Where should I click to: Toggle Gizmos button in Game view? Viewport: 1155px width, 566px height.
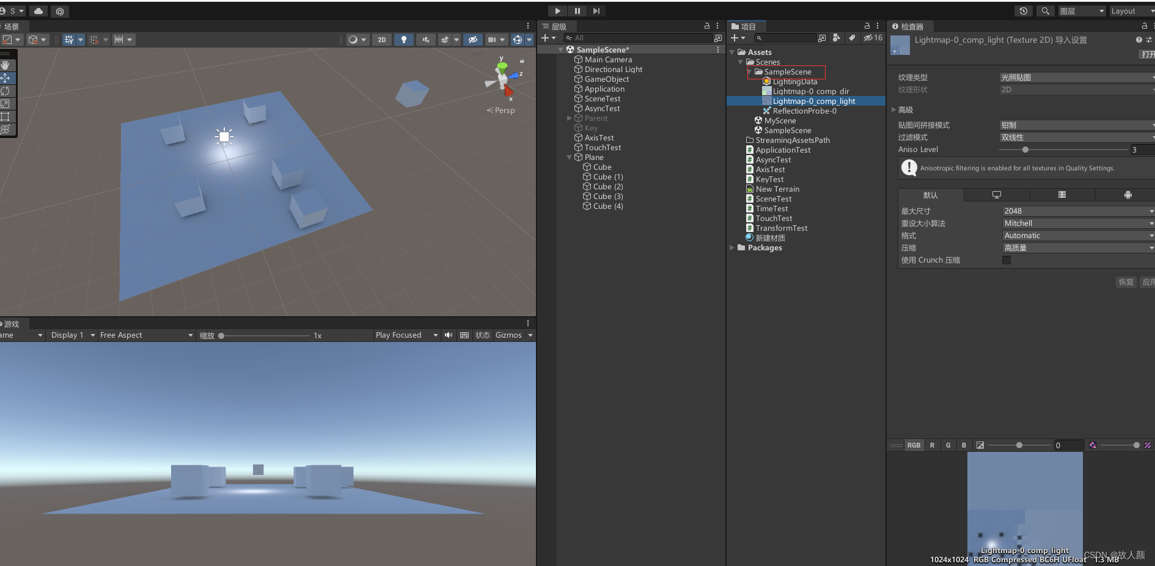tap(508, 335)
